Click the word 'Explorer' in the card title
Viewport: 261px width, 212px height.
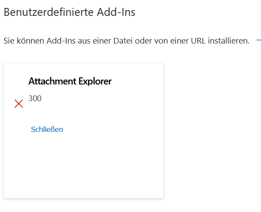coord(95,81)
